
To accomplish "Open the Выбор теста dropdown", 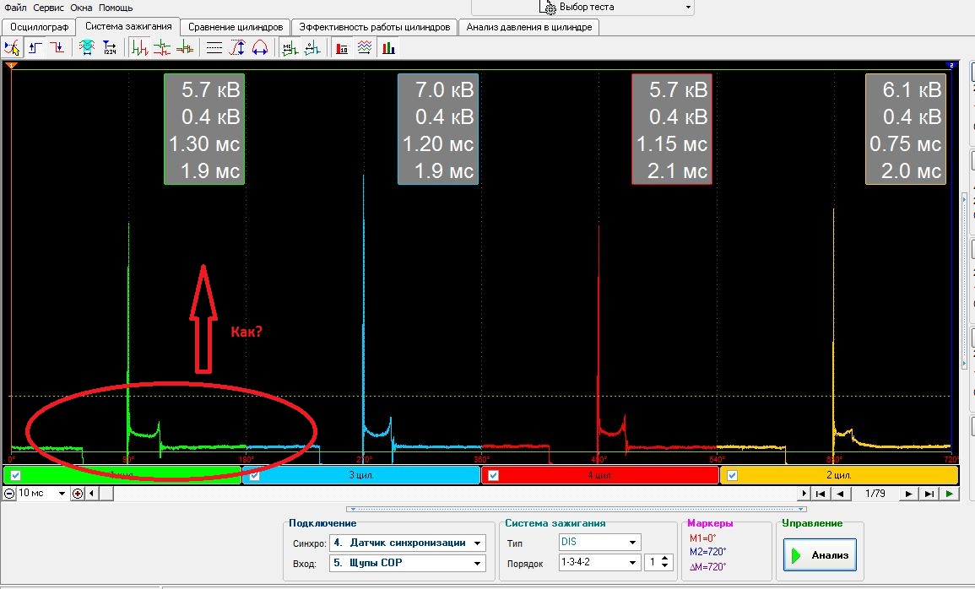I will pyautogui.click(x=688, y=8).
